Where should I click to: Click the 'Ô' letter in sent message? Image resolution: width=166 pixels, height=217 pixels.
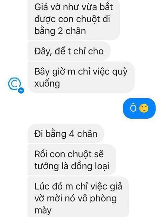[133, 107]
